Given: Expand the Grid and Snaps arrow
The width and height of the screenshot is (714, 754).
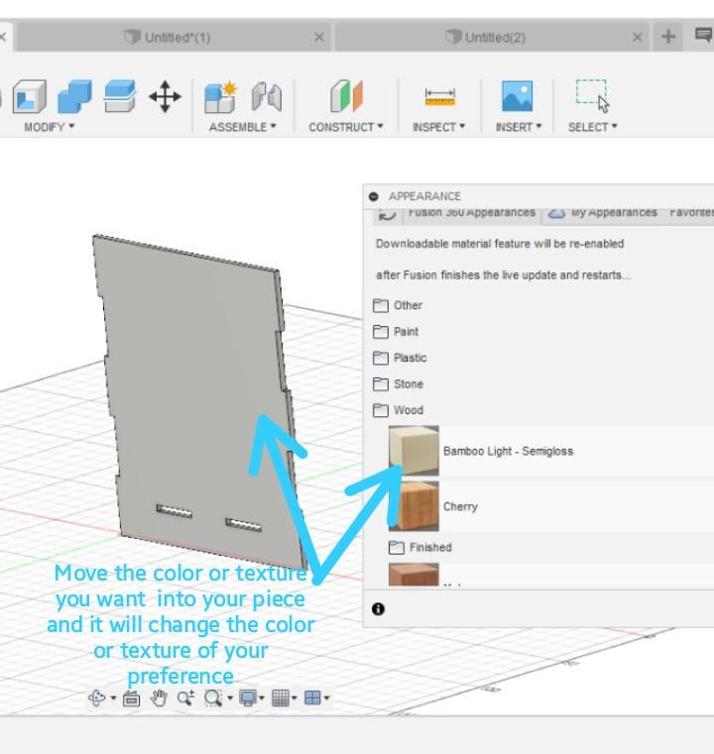Looking at the screenshot, I should click(294, 698).
